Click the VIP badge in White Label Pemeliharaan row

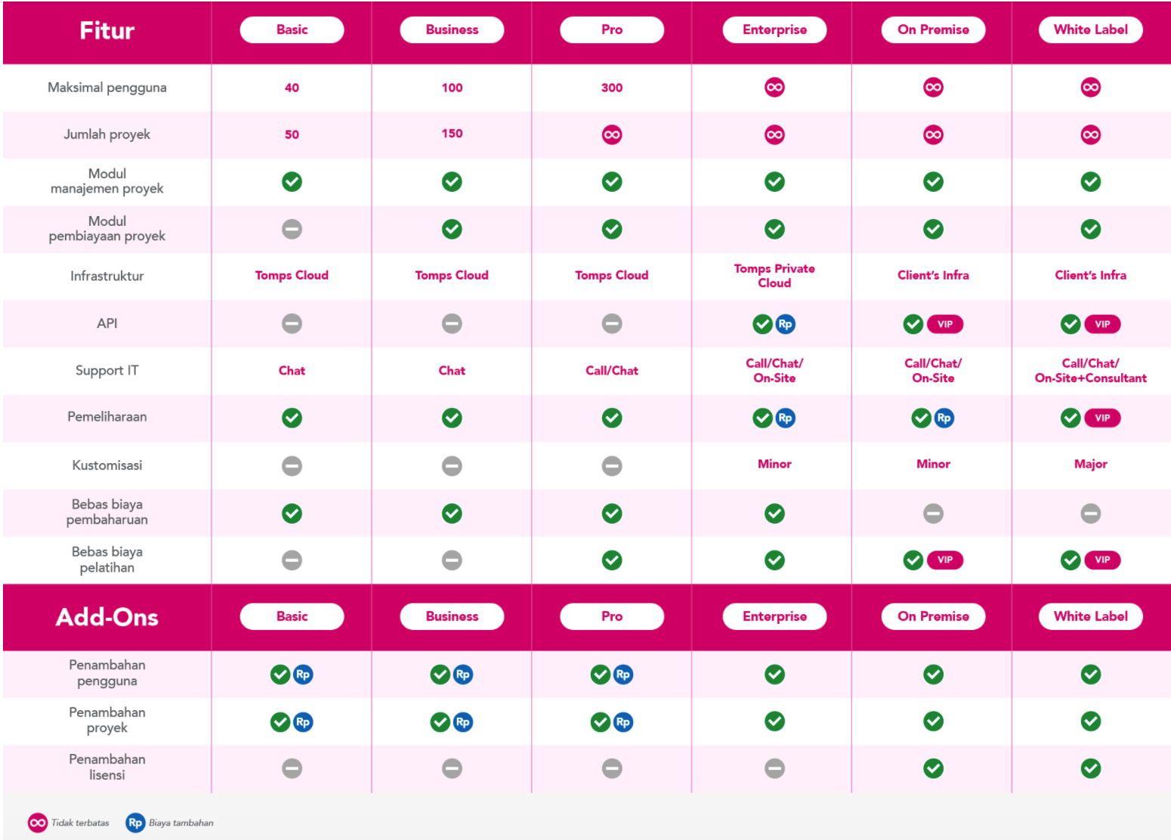[x=1102, y=418]
